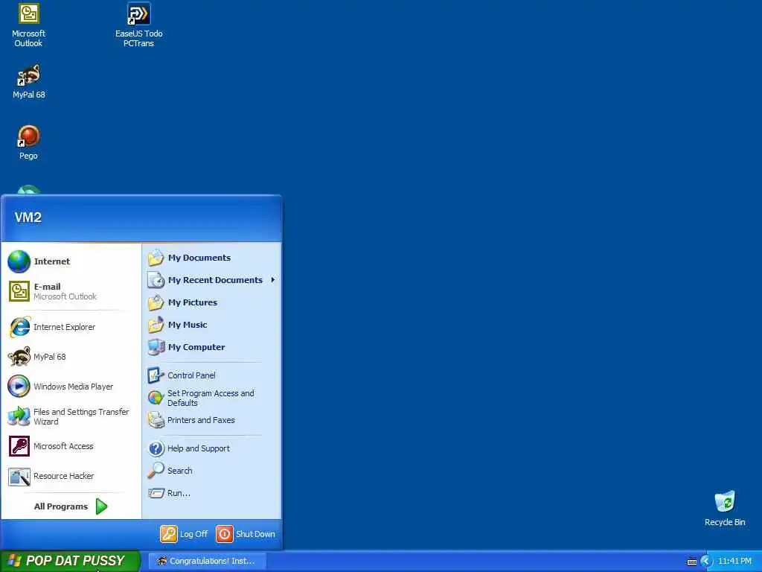Open Files and Settings Transfer Wizard
Image resolution: width=762 pixels, height=572 pixels.
pyautogui.click(x=71, y=416)
